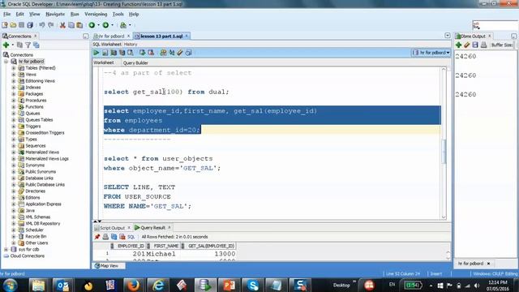
Task: Click the Run Script icon in worksheet toolbar
Action: coord(105,53)
